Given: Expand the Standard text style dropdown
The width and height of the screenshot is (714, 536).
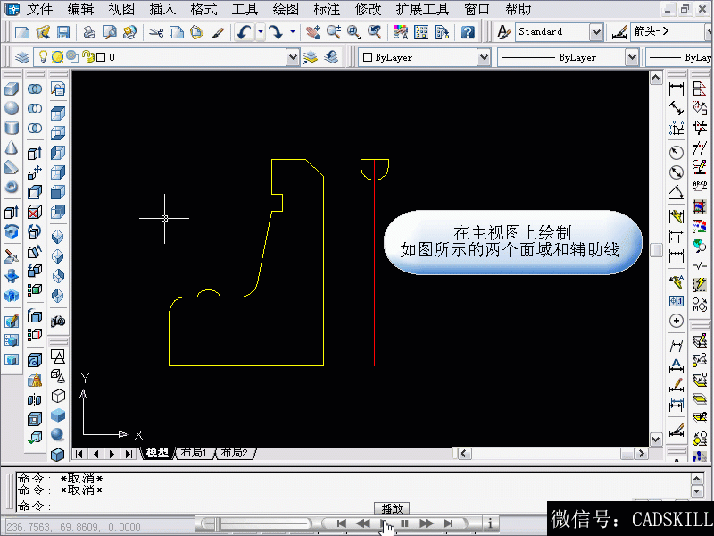Looking at the screenshot, I should [596, 32].
